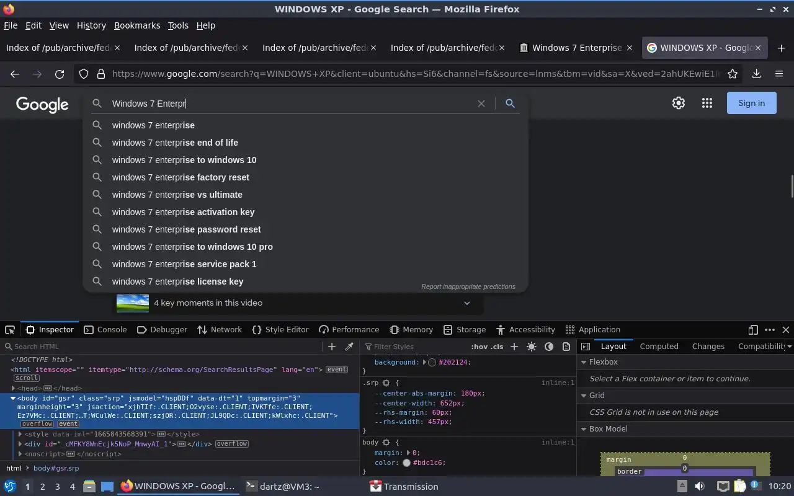
Task: Clear the Google search box with X
Action: (x=481, y=104)
